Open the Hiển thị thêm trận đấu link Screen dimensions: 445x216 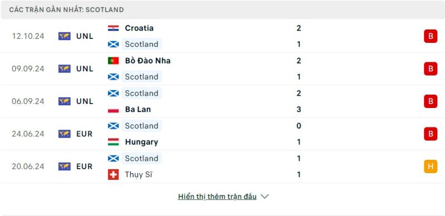click(217, 197)
